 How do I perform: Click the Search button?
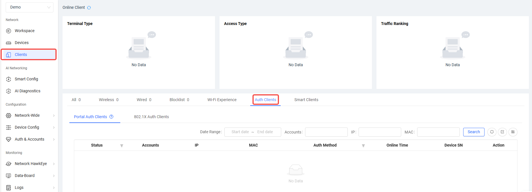tap(473, 132)
